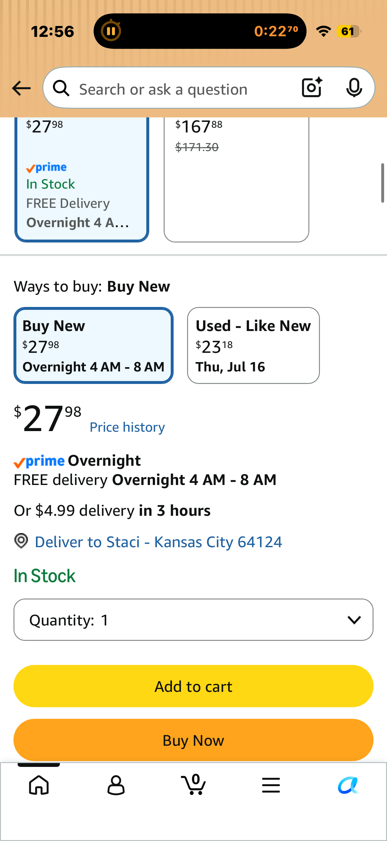Go to Home tab icon
The image size is (387, 841).
[39, 785]
